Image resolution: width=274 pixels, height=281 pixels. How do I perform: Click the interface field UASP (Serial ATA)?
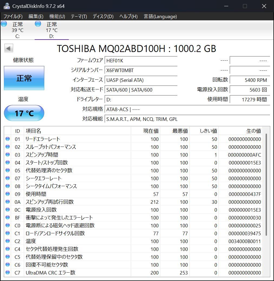[141, 80]
